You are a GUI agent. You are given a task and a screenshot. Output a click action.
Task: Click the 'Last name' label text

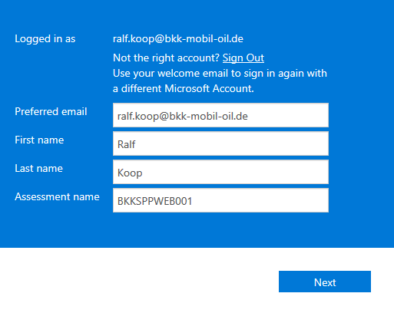click(38, 168)
